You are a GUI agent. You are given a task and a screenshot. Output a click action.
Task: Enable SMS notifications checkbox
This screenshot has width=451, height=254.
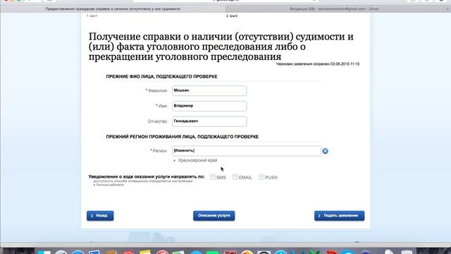pos(213,177)
